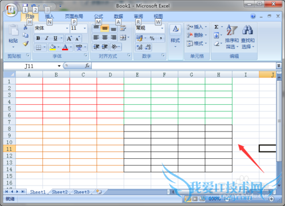Open the Name Box dropdown
The width and height of the screenshot is (285, 206).
[59, 66]
